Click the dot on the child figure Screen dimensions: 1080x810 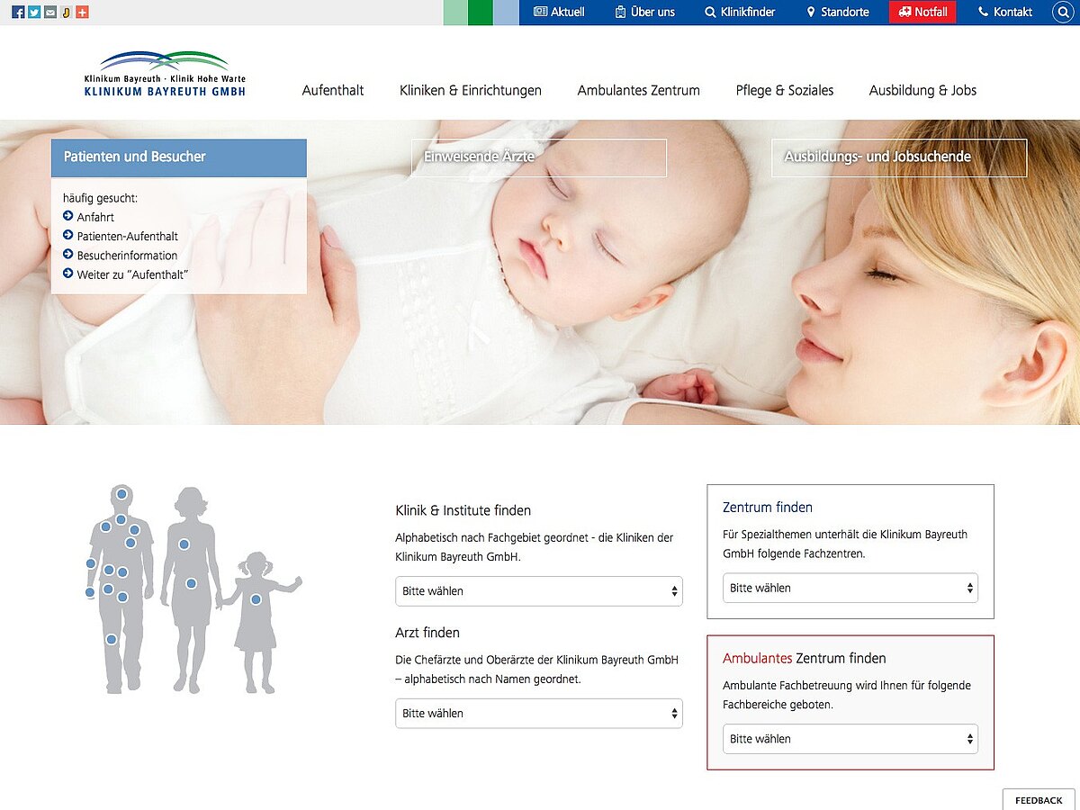(x=256, y=599)
